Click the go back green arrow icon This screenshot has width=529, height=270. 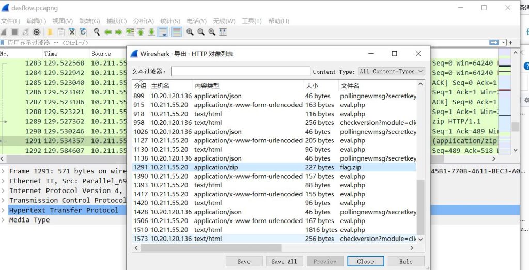point(108,32)
